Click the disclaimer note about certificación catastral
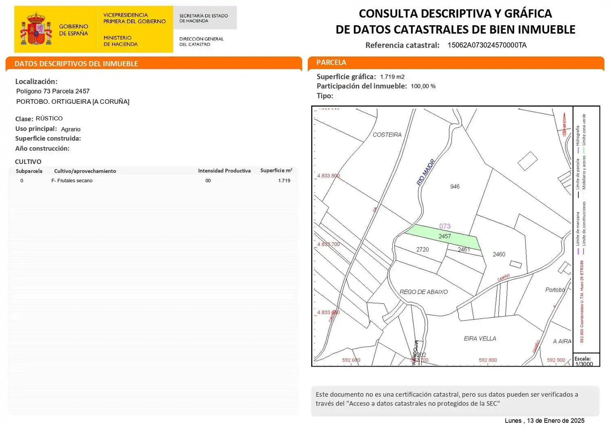This screenshot has height=431, width=611. pos(455,401)
